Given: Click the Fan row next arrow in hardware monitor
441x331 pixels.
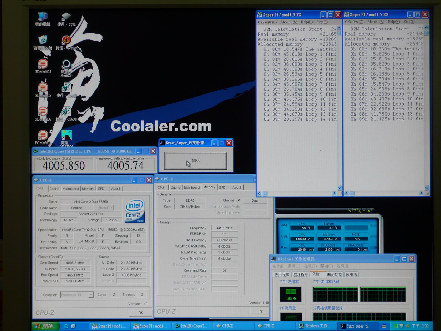Looking at the screenshot, I should pos(375,248).
